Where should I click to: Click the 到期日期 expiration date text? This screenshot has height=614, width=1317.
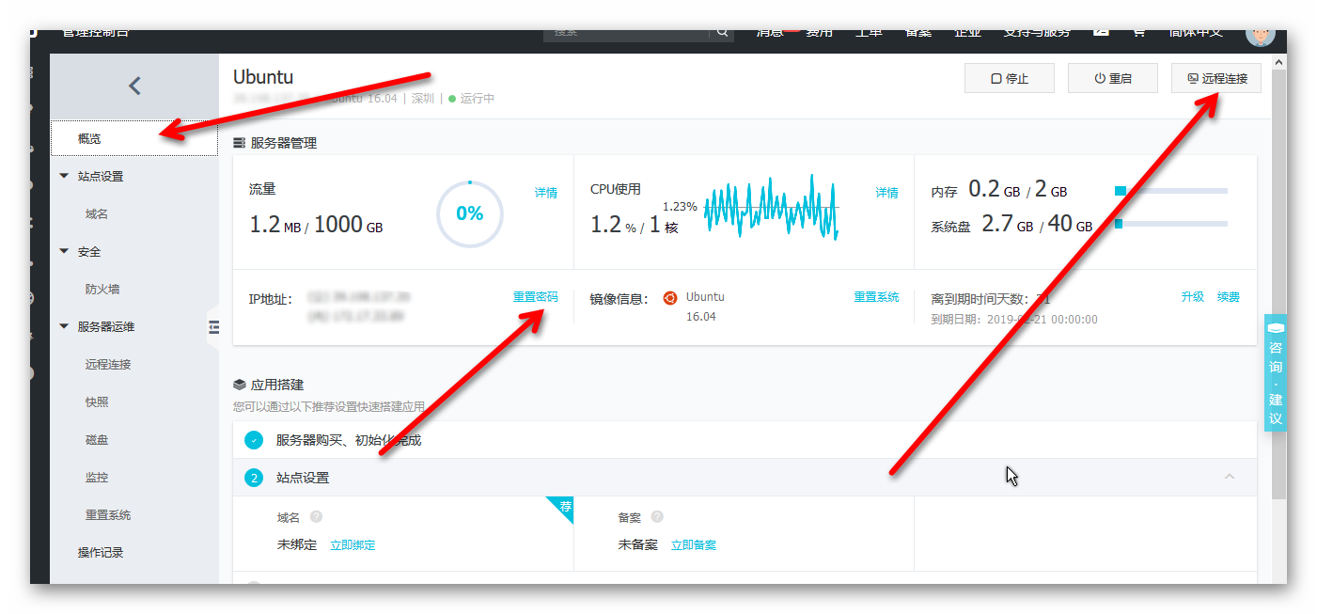(x=1014, y=320)
